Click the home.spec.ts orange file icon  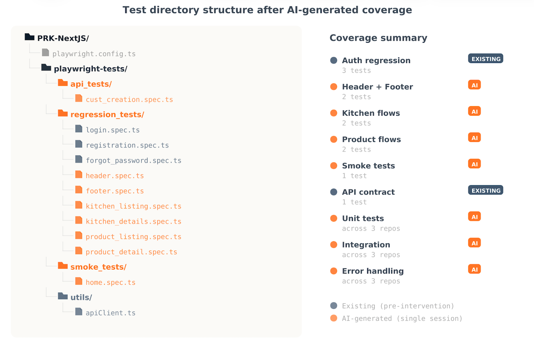[x=79, y=281]
